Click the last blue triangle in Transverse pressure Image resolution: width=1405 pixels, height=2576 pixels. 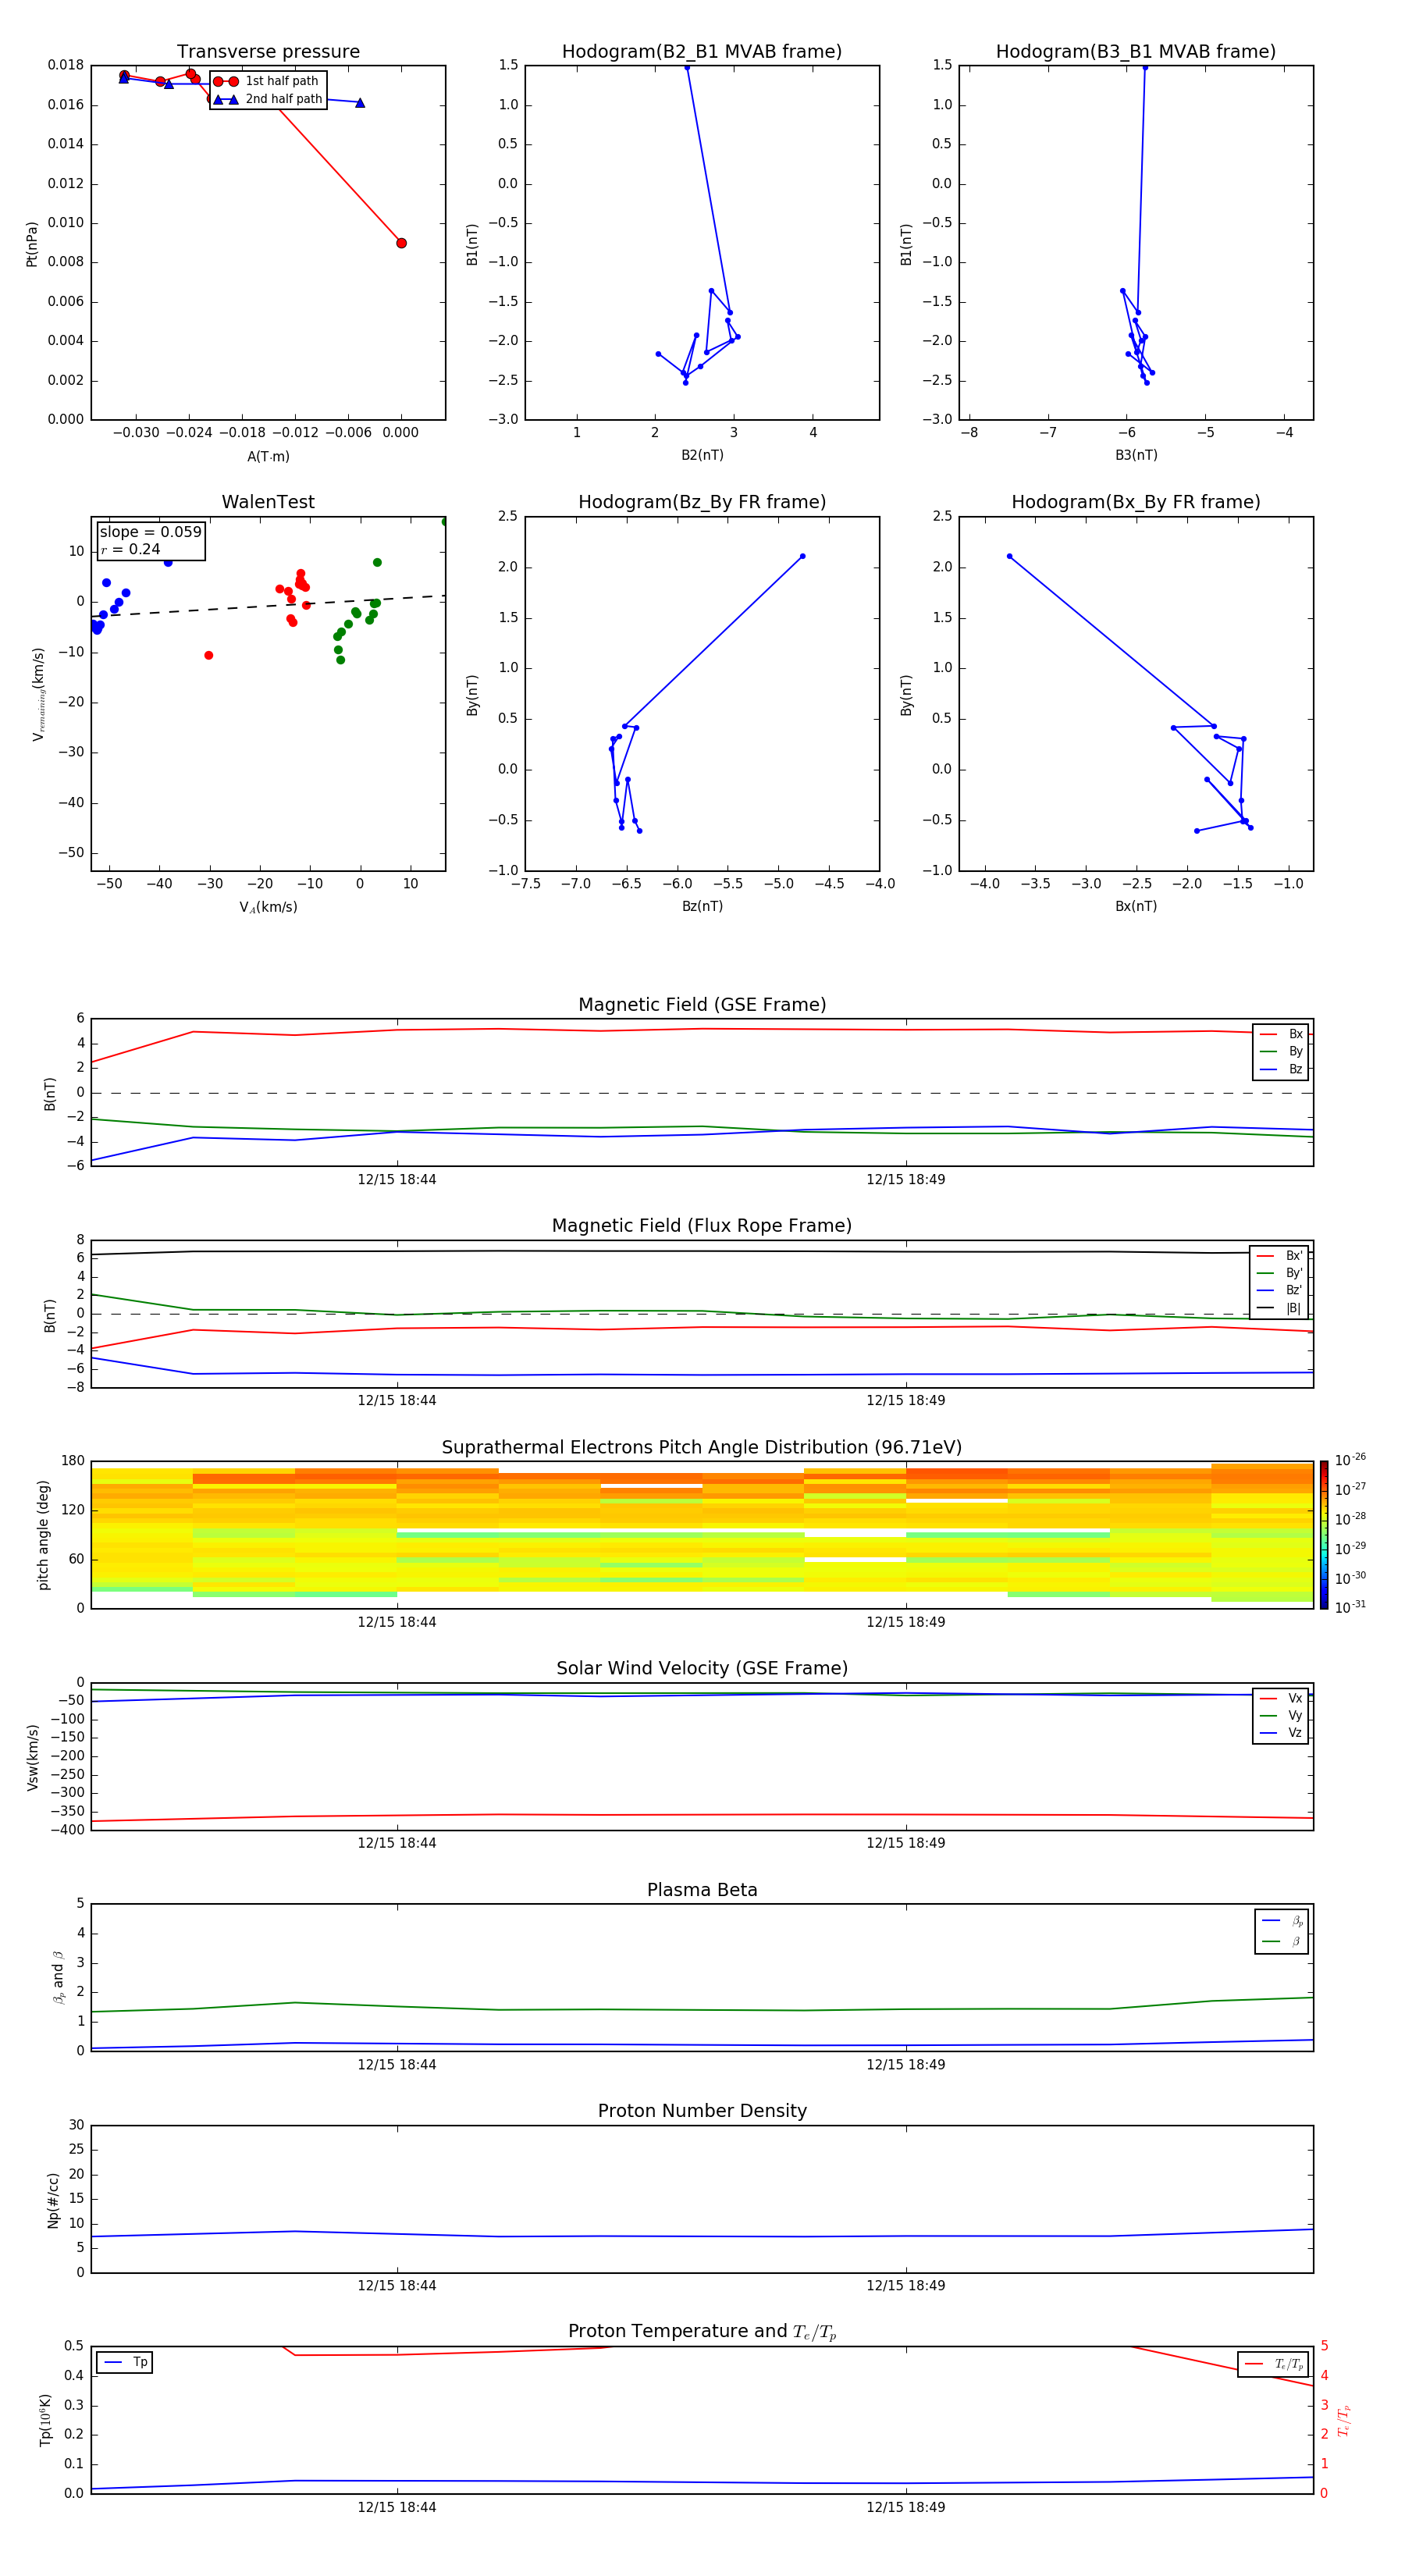click(x=360, y=103)
